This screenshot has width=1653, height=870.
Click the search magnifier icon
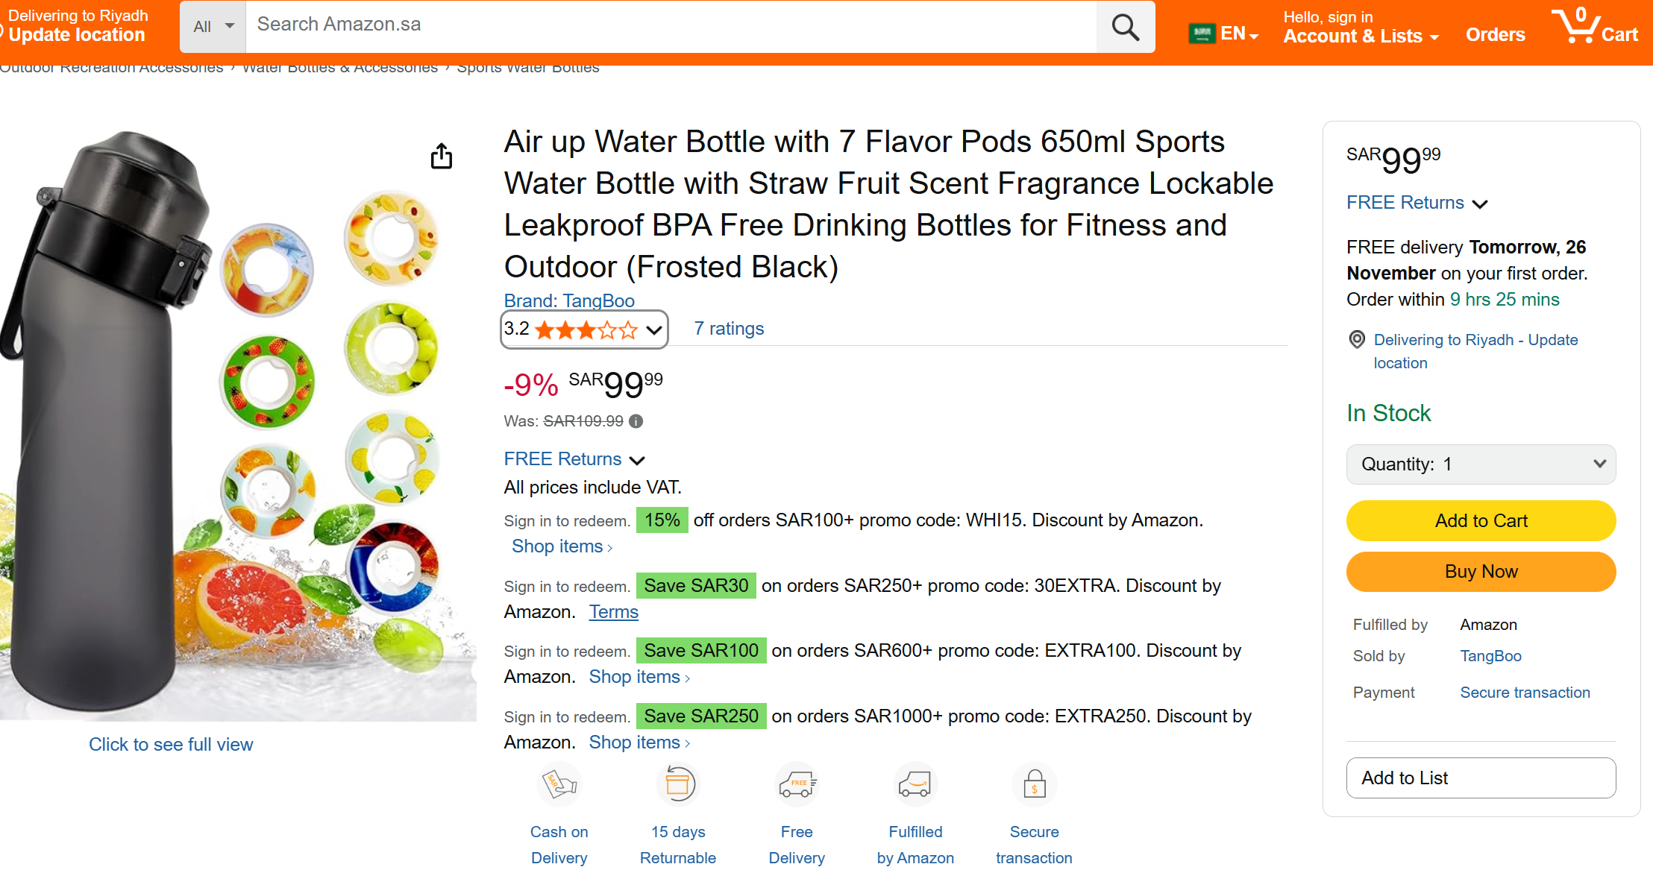[1125, 28]
